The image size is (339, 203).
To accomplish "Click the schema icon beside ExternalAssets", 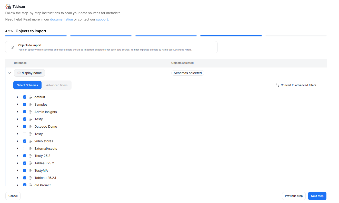I will point(31,149).
